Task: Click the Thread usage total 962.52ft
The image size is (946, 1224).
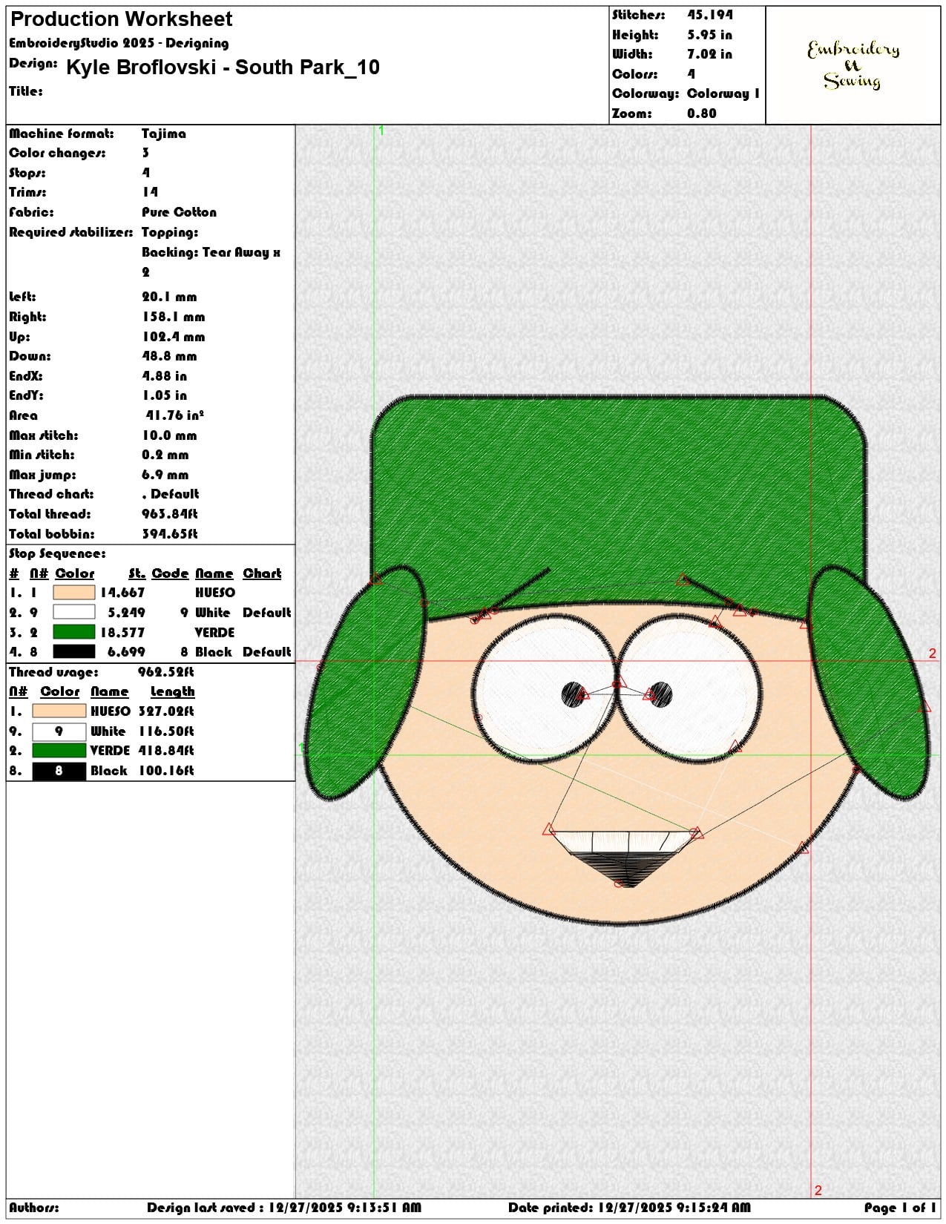Action: (166, 672)
